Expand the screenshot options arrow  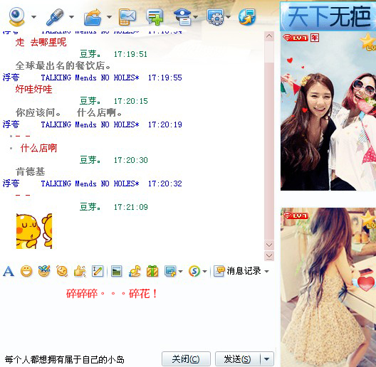pos(181,272)
